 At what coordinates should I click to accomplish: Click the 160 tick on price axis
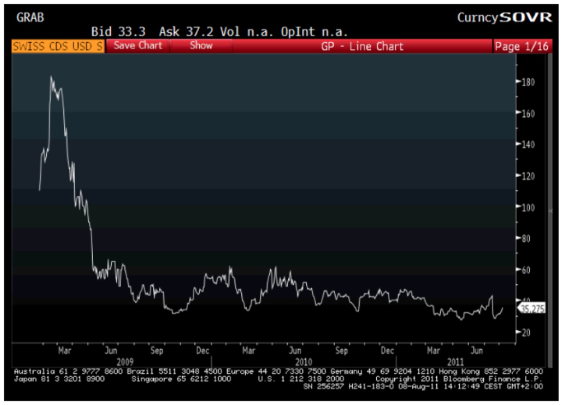(x=528, y=113)
